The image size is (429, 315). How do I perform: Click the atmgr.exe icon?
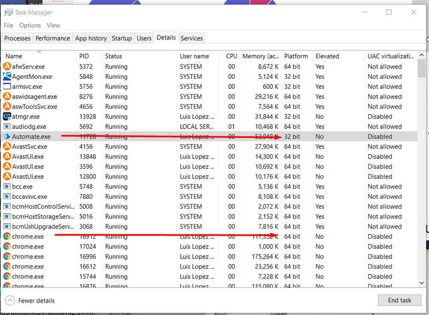coord(7,117)
